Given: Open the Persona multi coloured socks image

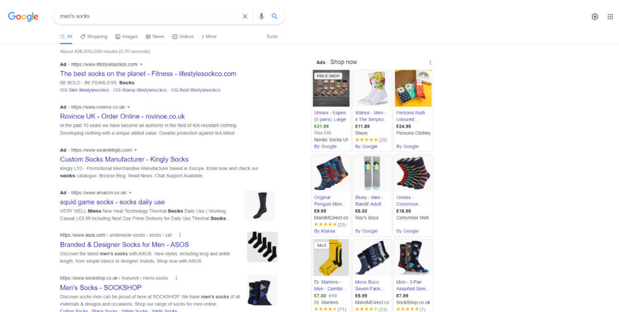Looking at the screenshot, I should [x=413, y=89].
